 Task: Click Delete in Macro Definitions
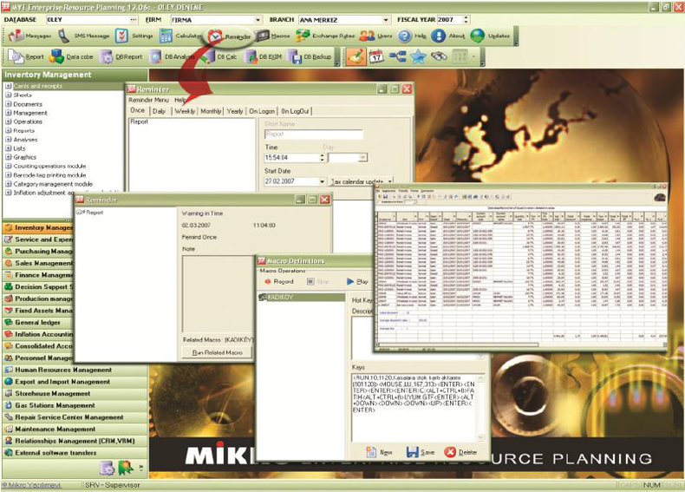[460, 452]
